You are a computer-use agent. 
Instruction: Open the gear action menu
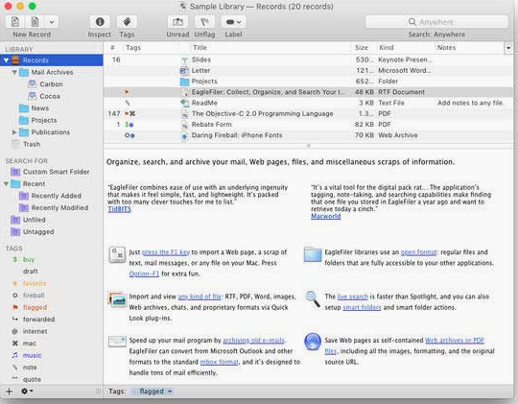coord(27,392)
